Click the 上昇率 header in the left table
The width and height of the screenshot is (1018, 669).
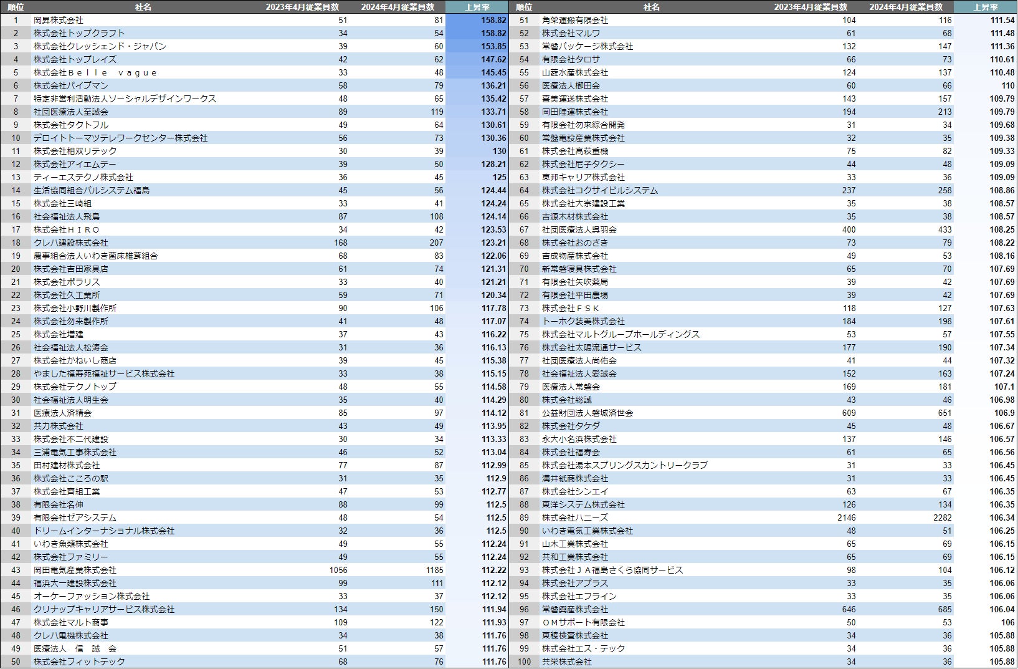tap(477, 7)
